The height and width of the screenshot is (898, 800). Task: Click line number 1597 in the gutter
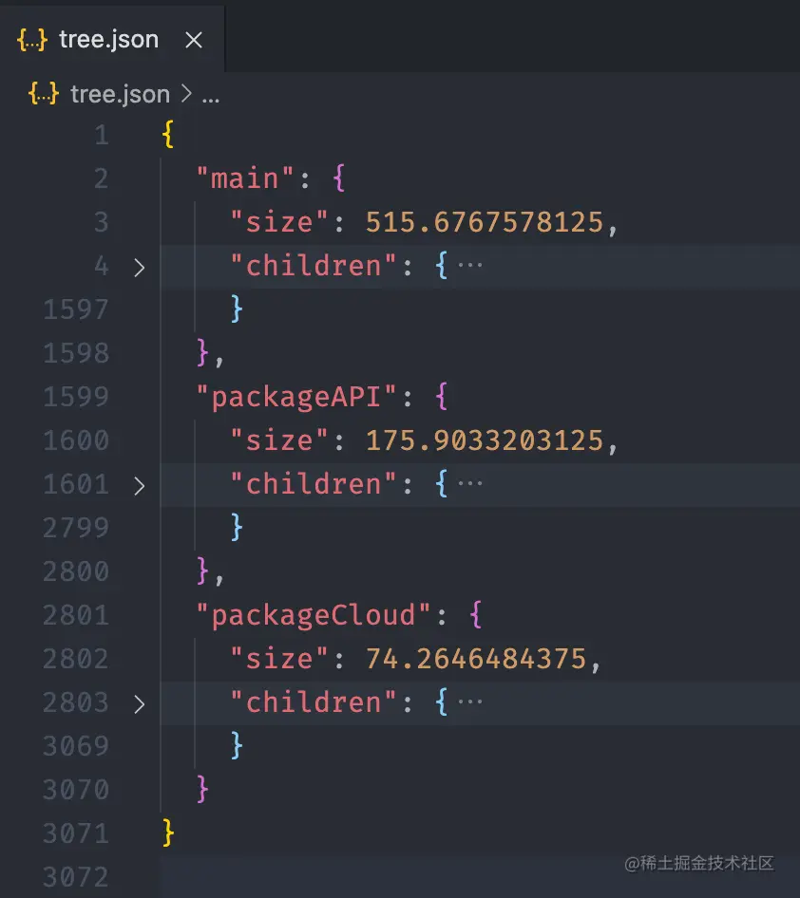point(76,310)
